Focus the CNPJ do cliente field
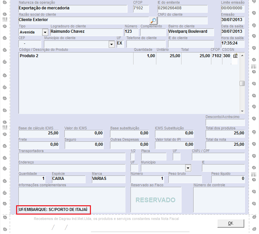The height and width of the screenshot is (234, 259). [183, 20]
